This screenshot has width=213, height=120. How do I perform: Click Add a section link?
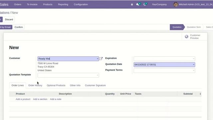40,99
